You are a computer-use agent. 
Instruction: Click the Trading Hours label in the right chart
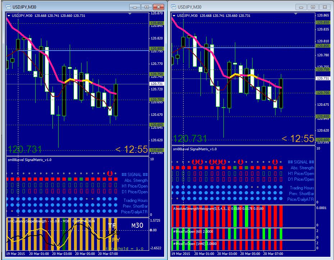tap(302, 188)
